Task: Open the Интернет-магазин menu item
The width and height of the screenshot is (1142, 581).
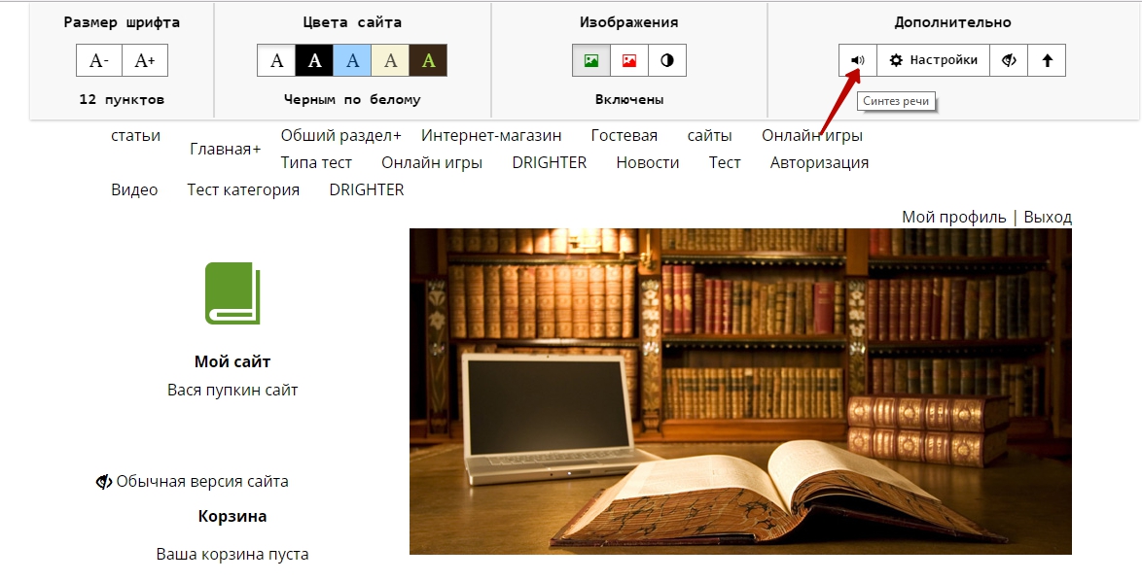Action: pyautogui.click(x=491, y=136)
